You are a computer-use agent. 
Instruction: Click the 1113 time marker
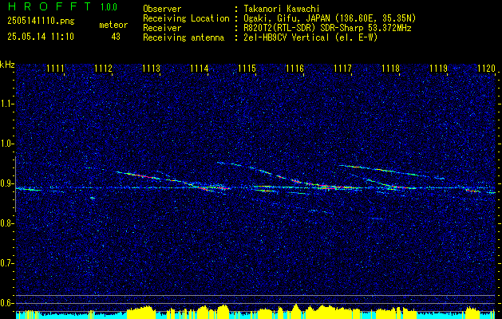[151, 69]
